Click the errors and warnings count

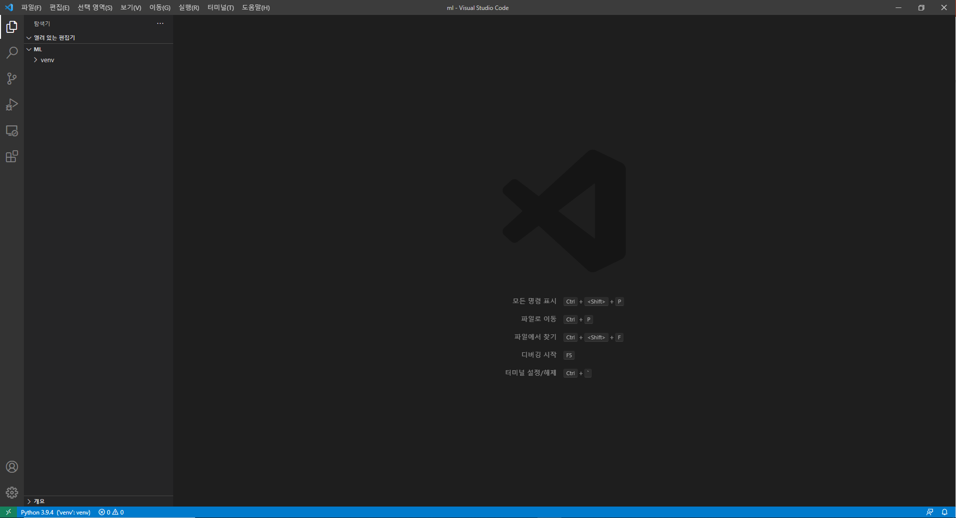click(111, 512)
